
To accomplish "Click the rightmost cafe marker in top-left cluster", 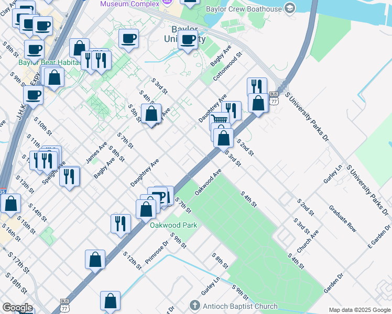I will [43, 26].
